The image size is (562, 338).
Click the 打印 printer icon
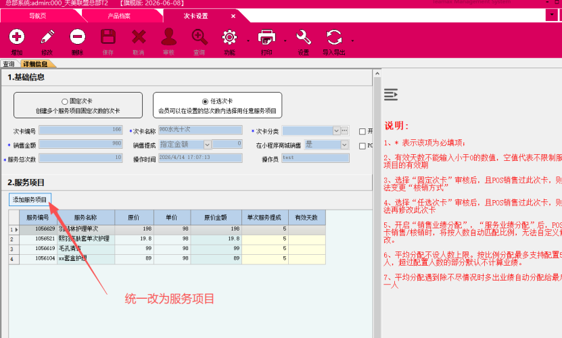pos(266,37)
